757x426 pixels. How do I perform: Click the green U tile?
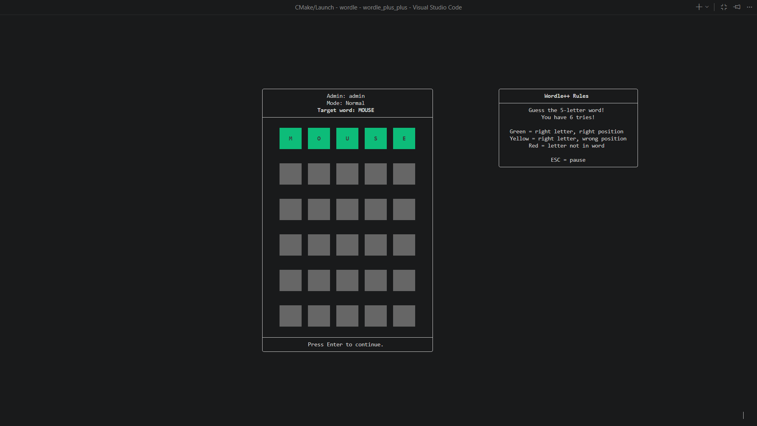click(347, 138)
